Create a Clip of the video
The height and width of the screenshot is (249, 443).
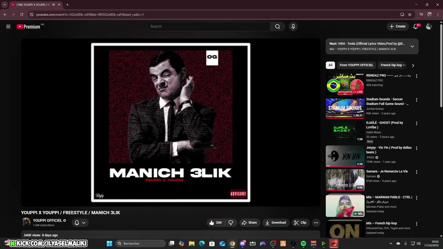click(x=300, y=223)
